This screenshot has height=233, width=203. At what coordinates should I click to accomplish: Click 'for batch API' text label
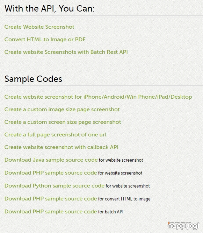coord(111,212)
